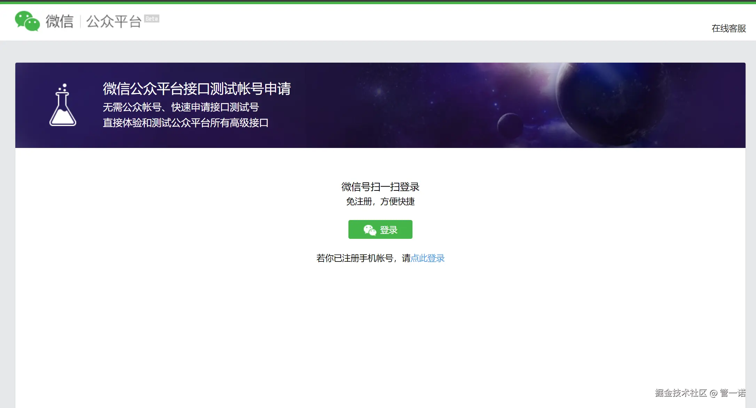Click banner title 微信公众平台接口测试帐号申请
Viewport: 756px width, 408px height.
click(x=197, y=88)
